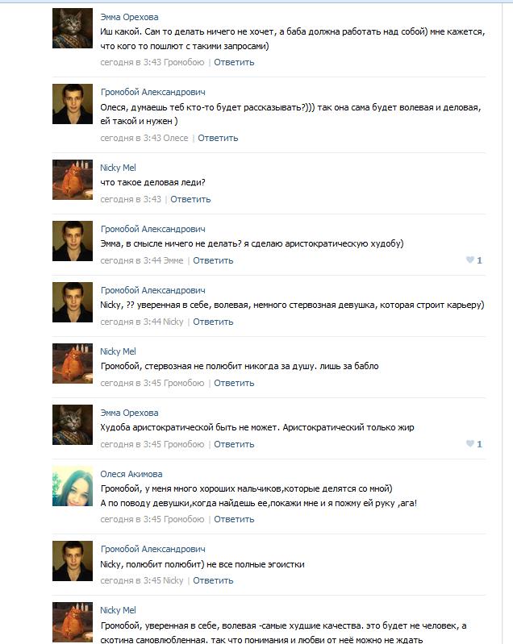This screenshot has height=644, width=513.
Task: Reply to the 'что такое деловая леди?' comment
Action: [x=190, y=199]
